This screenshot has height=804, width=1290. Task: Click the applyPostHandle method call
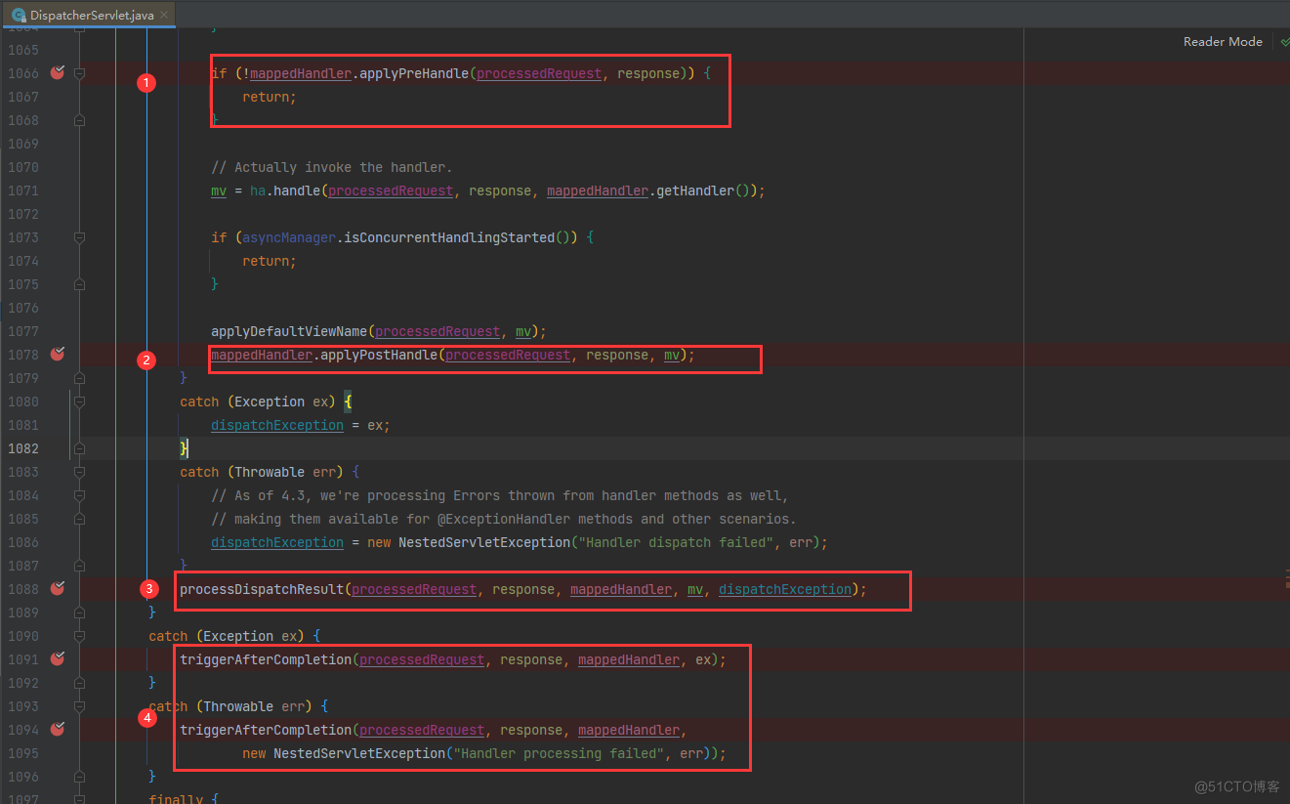point(379,355)
